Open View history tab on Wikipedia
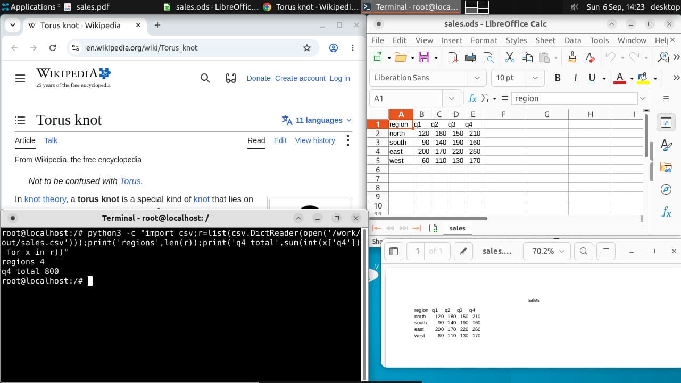The width and height of the screenshot is (681, 383). tap(315, 140)
